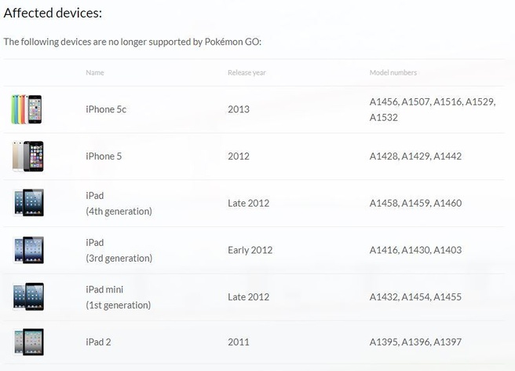
Task: Click model numbers A1395, A1396, A1397
Action: pyautogui.click(x=415, y=342)
